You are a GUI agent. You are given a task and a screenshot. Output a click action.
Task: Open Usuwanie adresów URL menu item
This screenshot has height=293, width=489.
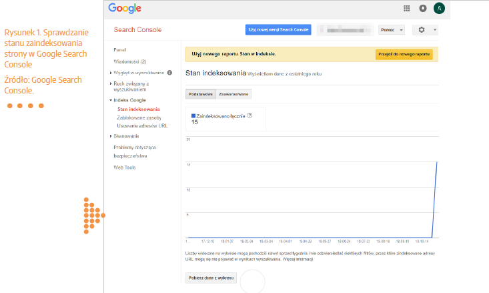[x=142, y=125]
